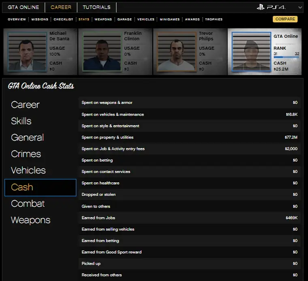The image size is (308, 281).
Task: Open the Trophies submenu link
Action: coord(214,19)
